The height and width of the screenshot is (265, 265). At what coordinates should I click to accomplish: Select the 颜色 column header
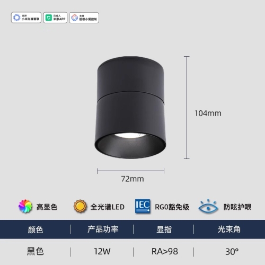coord(36,229)
